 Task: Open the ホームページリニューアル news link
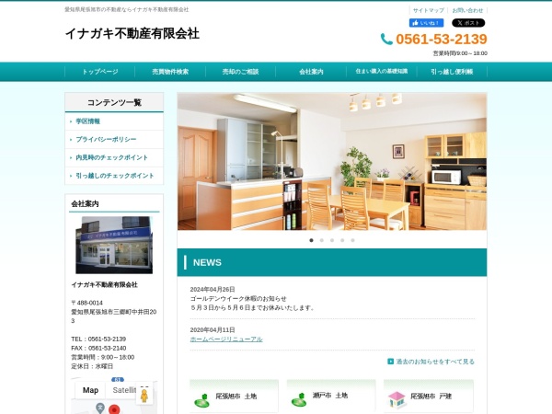click(x=226, y=339)
